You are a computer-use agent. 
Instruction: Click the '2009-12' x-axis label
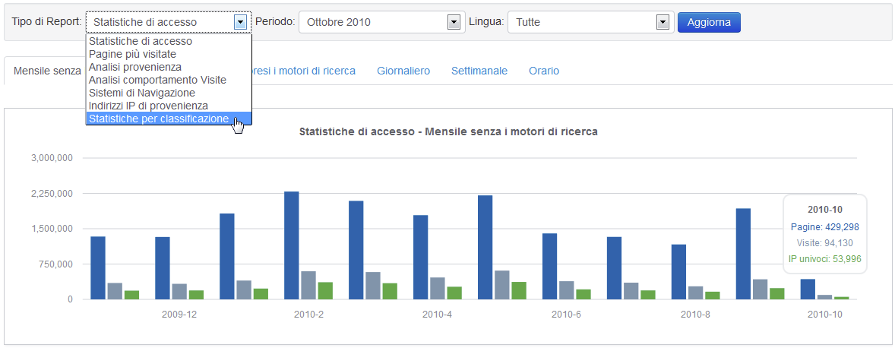(179, 315)
